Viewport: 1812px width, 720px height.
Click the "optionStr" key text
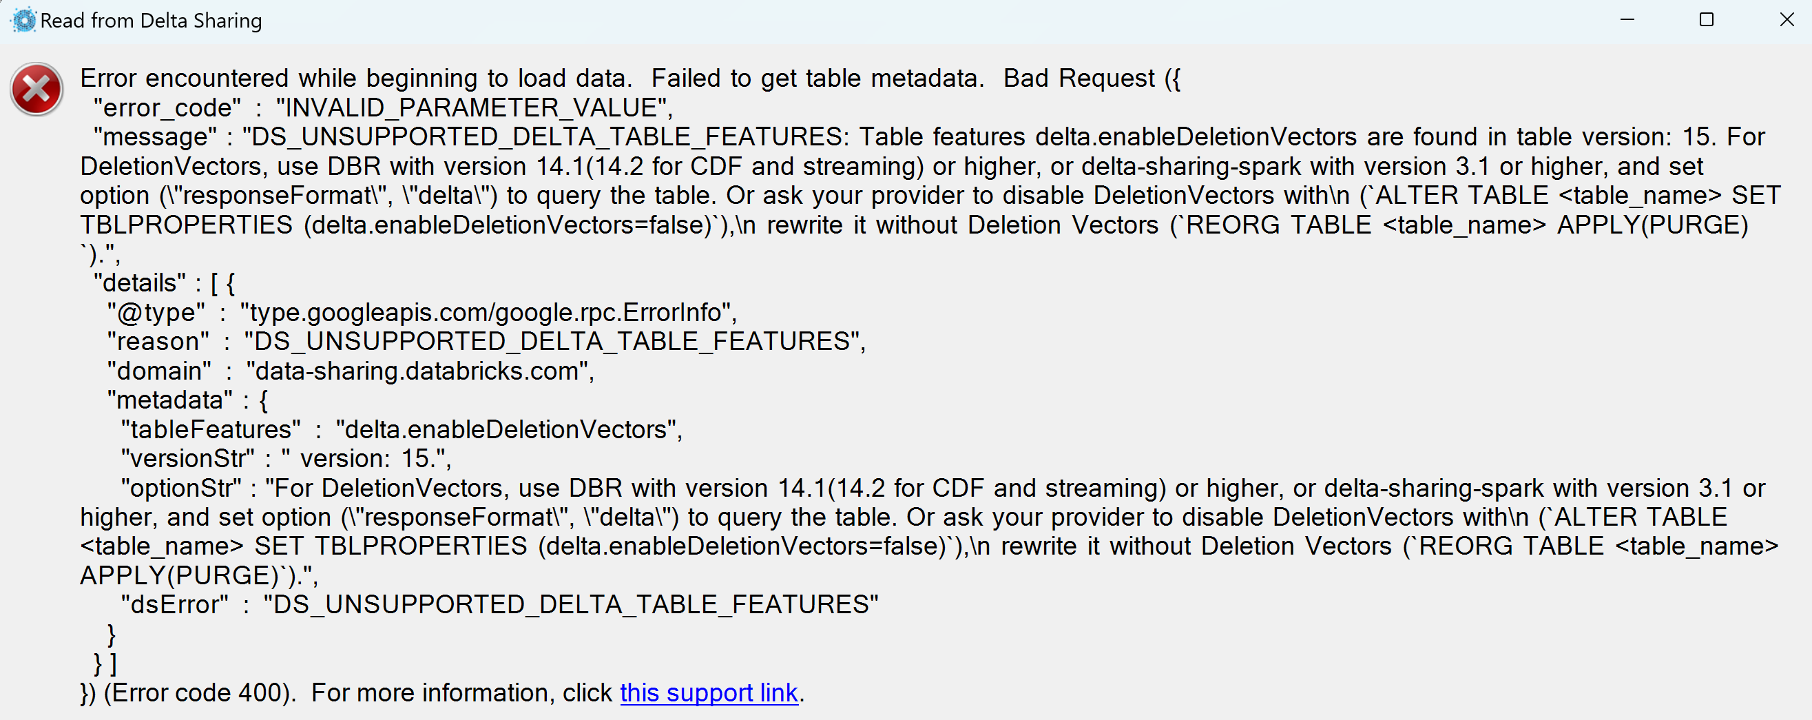point(180,488)
